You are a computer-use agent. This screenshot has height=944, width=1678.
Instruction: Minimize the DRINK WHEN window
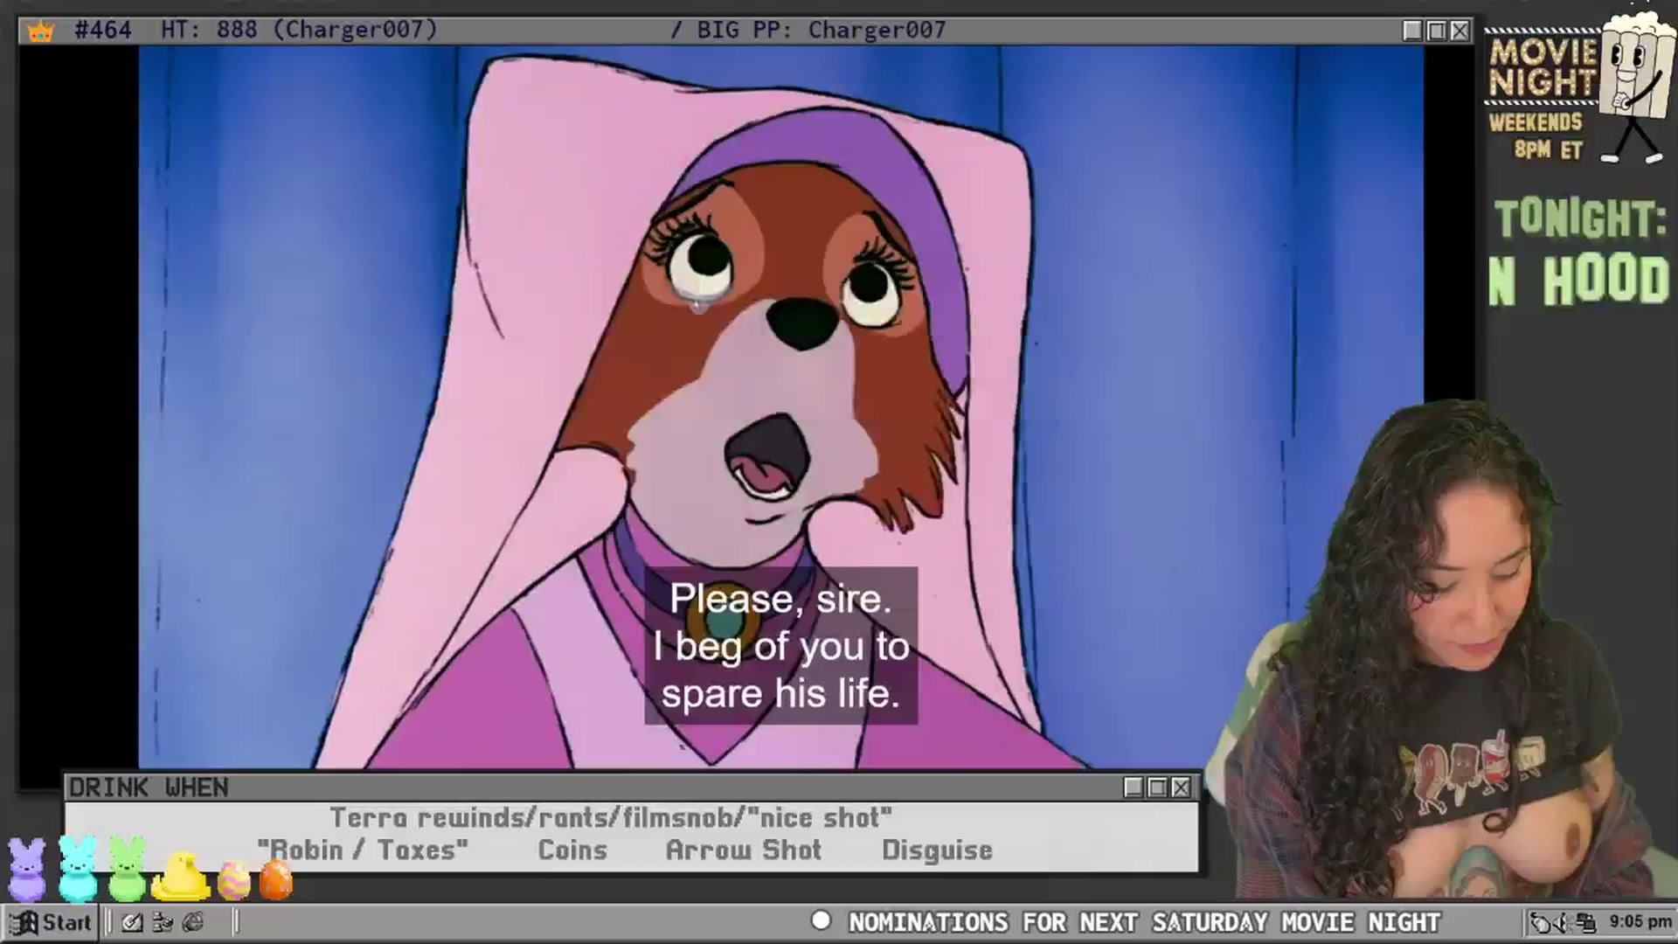[1134, 788]
